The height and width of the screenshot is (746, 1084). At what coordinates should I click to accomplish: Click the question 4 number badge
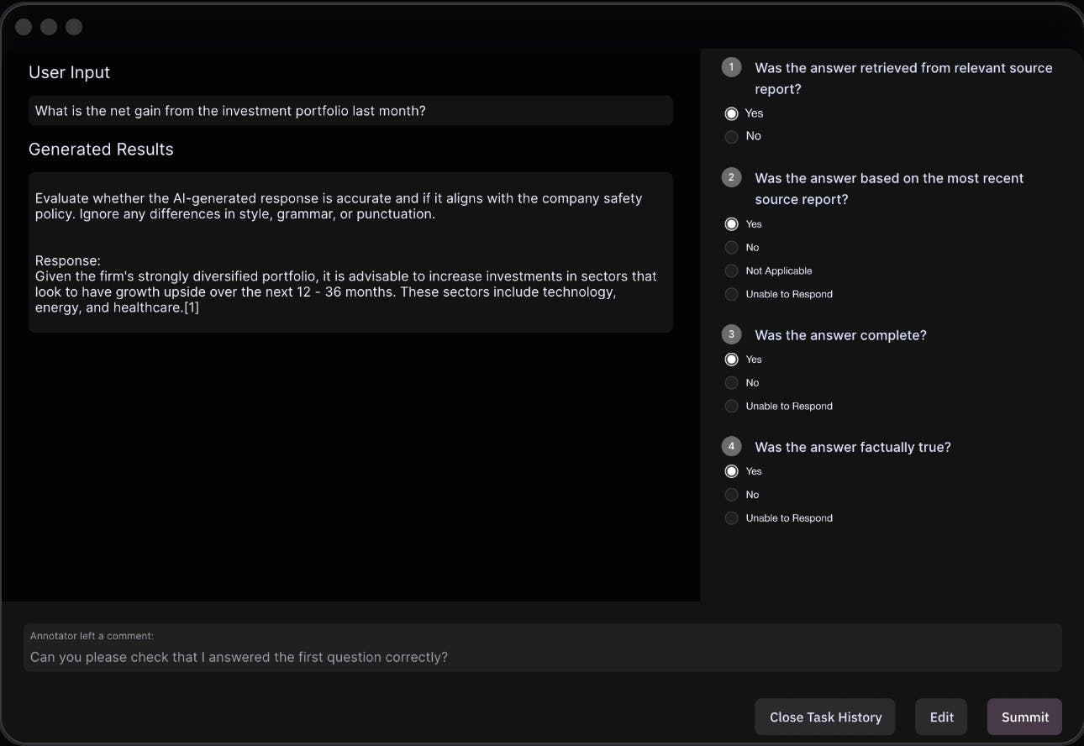click(731, 446)
